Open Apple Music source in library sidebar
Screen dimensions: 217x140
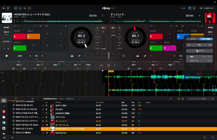(x=4, y=112)
